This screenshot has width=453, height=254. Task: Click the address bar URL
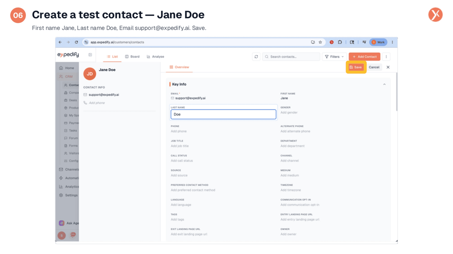(x=117, y=42)
